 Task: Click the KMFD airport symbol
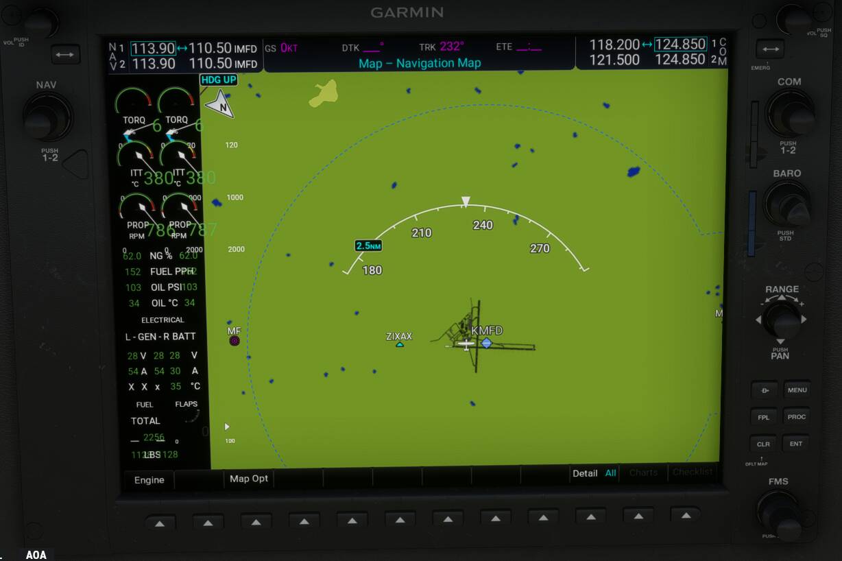coord(486,343)
